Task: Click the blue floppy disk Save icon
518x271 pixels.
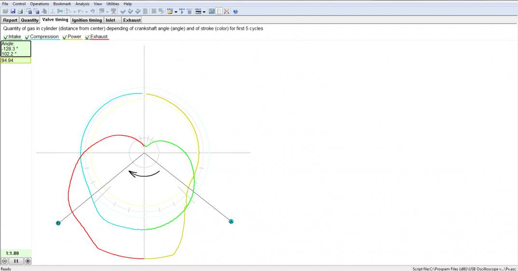Action: coord(13,11)
